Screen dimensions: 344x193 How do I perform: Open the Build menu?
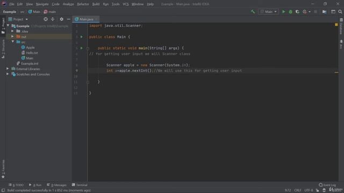pos(96,4)
